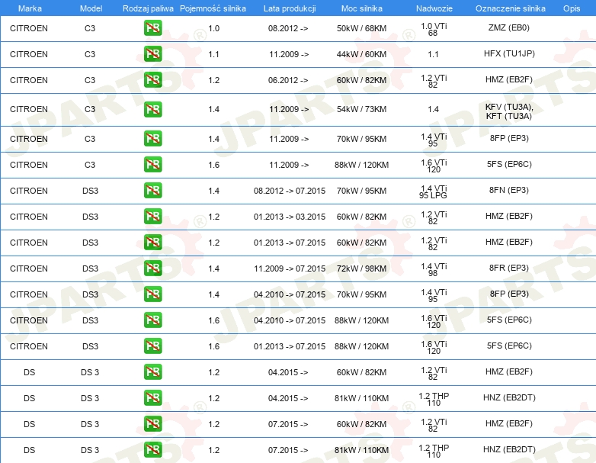Image resolution: width=596 pixels, height=463 pixels.
Task: Click the fuel icon in DS3 1.6 row dated 01.2013 -> 07.2015
Action: [x=152, y=346]
